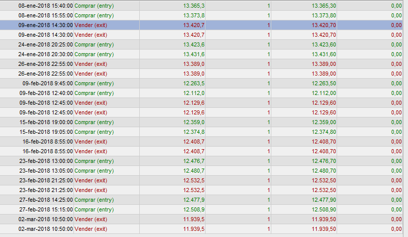
Task: Click the price value 12.112,0
Action: point(194,93)
